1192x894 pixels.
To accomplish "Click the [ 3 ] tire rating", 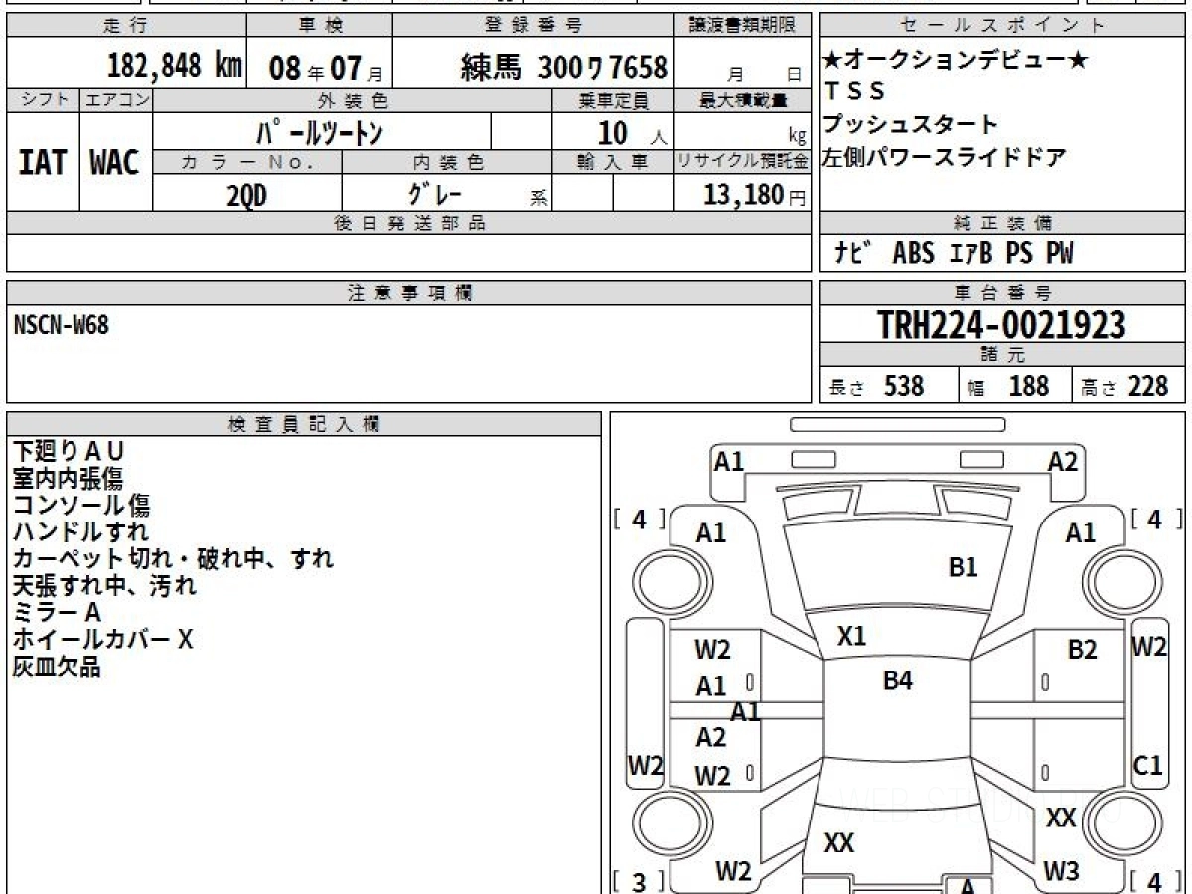I will [x=640, y=882].
